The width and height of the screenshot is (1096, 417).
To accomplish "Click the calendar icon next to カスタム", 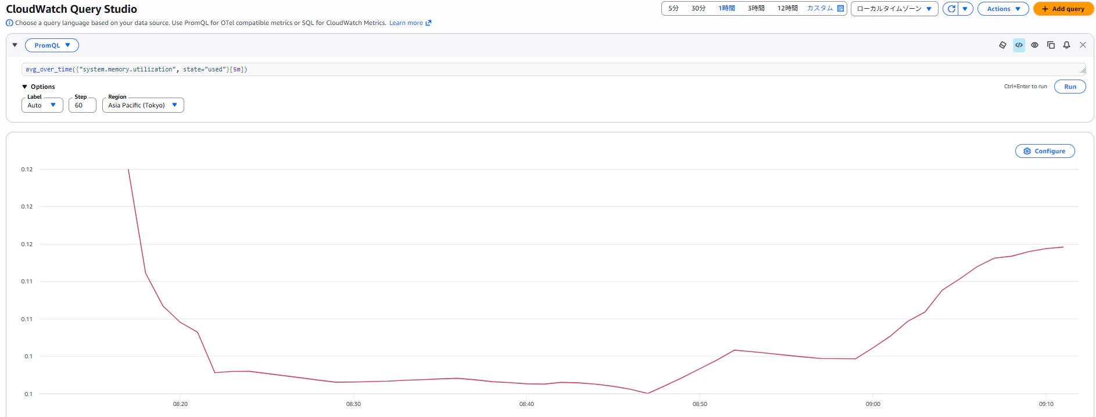I will coord(840,9).
